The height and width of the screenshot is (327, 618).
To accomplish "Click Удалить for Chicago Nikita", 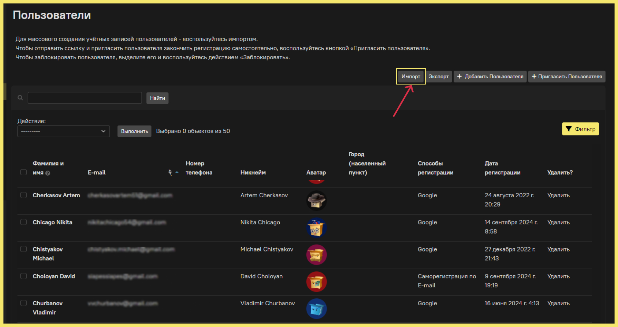I will (558, 222).
